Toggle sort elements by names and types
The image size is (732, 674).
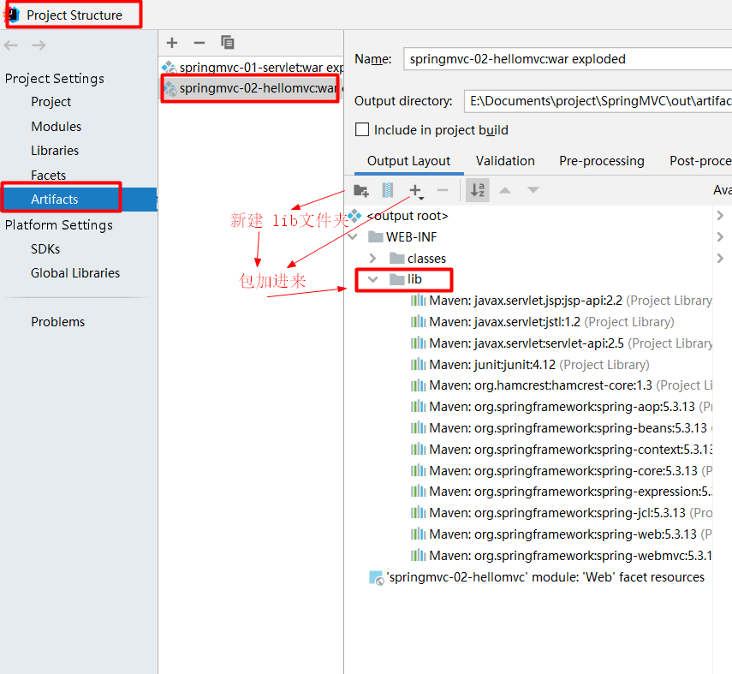pyautogui.click(x=478, y=190)
